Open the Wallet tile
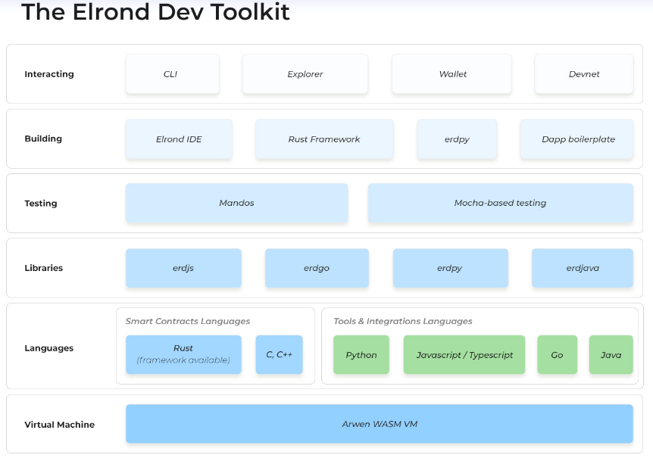The height and width of the screenshot is (458, 653). point(452,74)
